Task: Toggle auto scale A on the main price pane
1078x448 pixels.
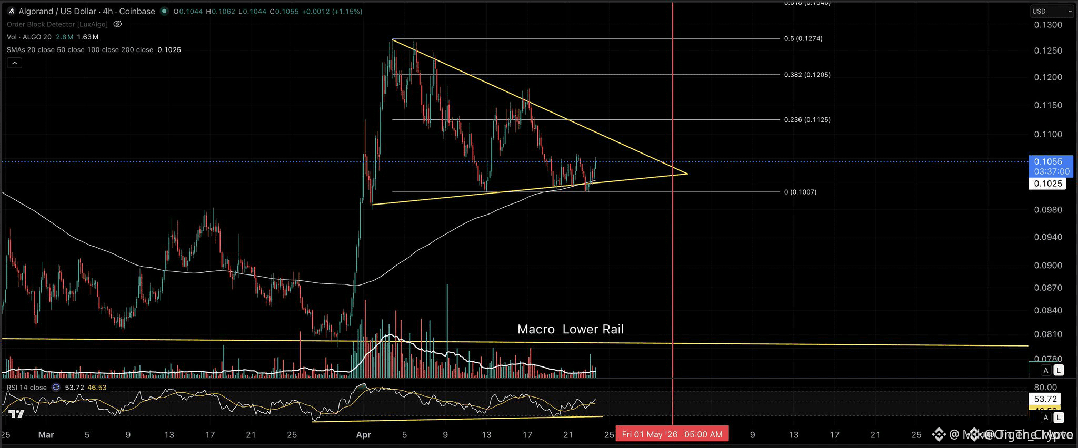Action: (x=1045, y=370)
